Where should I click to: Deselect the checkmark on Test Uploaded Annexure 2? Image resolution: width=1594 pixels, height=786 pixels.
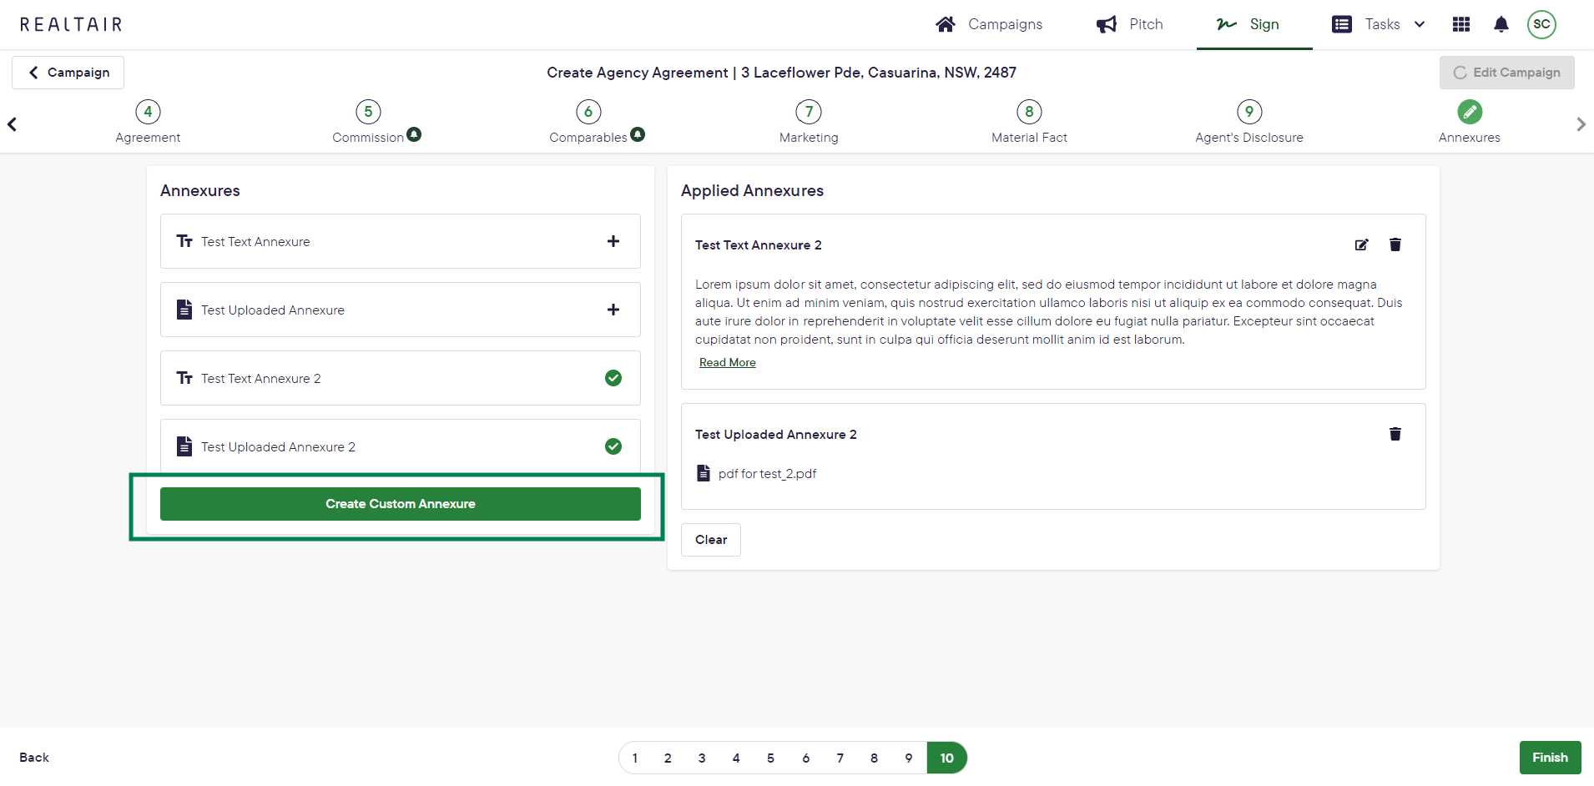(613, 446)
